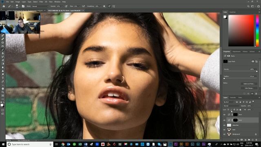Open the Brush settings panel toggle
The height and width of the screenshot is (147, 261).
click(23, 7)
